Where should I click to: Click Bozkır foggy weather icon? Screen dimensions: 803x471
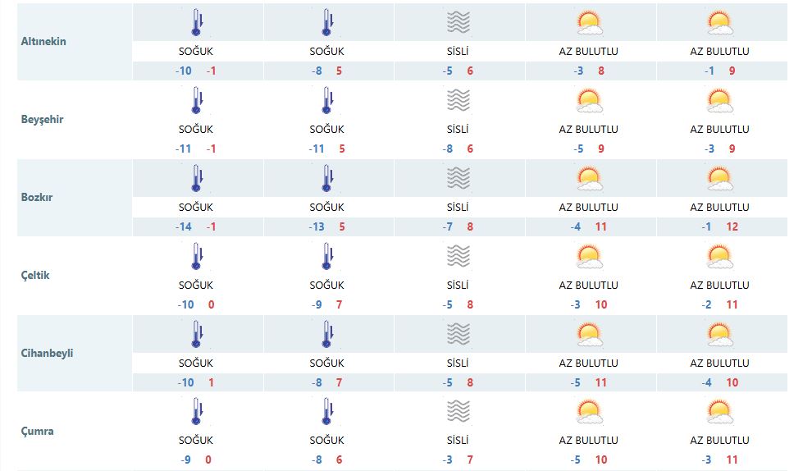tap(459, 178)
